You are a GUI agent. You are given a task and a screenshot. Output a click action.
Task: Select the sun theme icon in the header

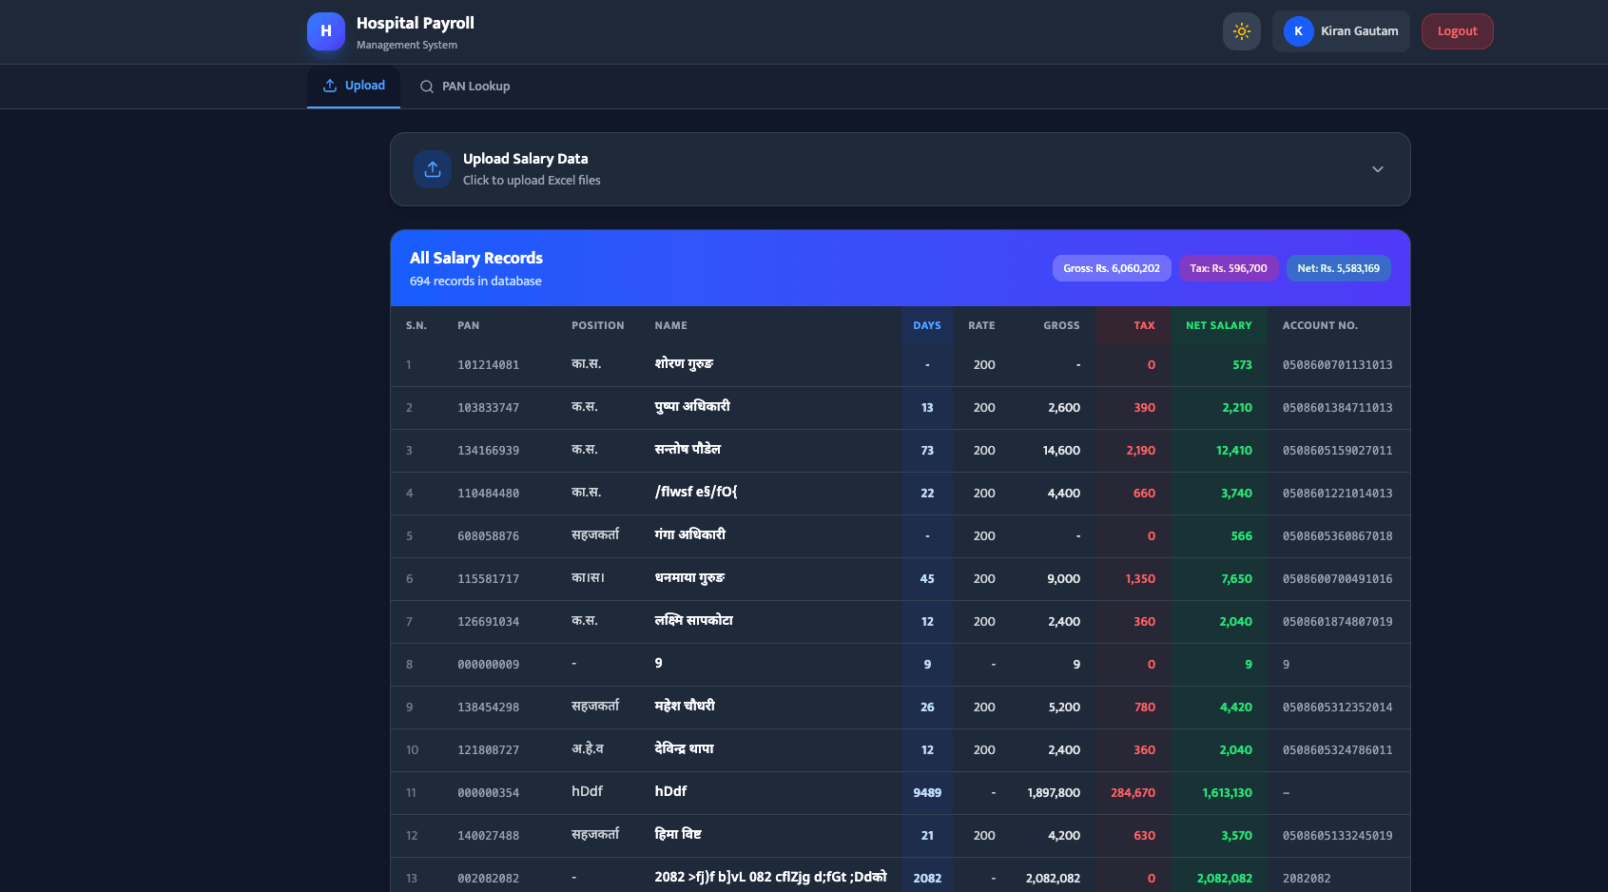(x=1241, y=30)
